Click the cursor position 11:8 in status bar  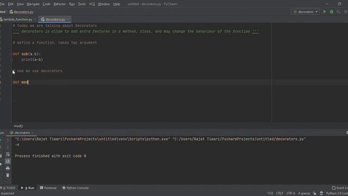pos(270,193)
